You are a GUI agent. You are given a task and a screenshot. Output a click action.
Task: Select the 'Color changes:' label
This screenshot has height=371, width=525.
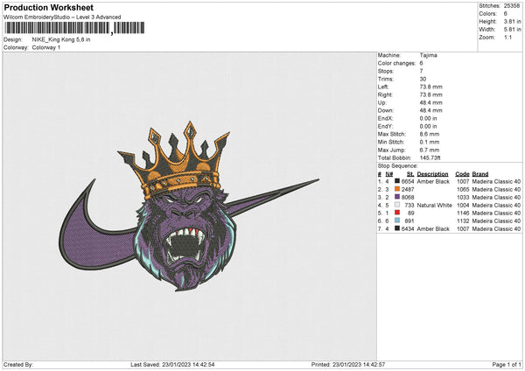pyautogui.click(x=396, y=63)
